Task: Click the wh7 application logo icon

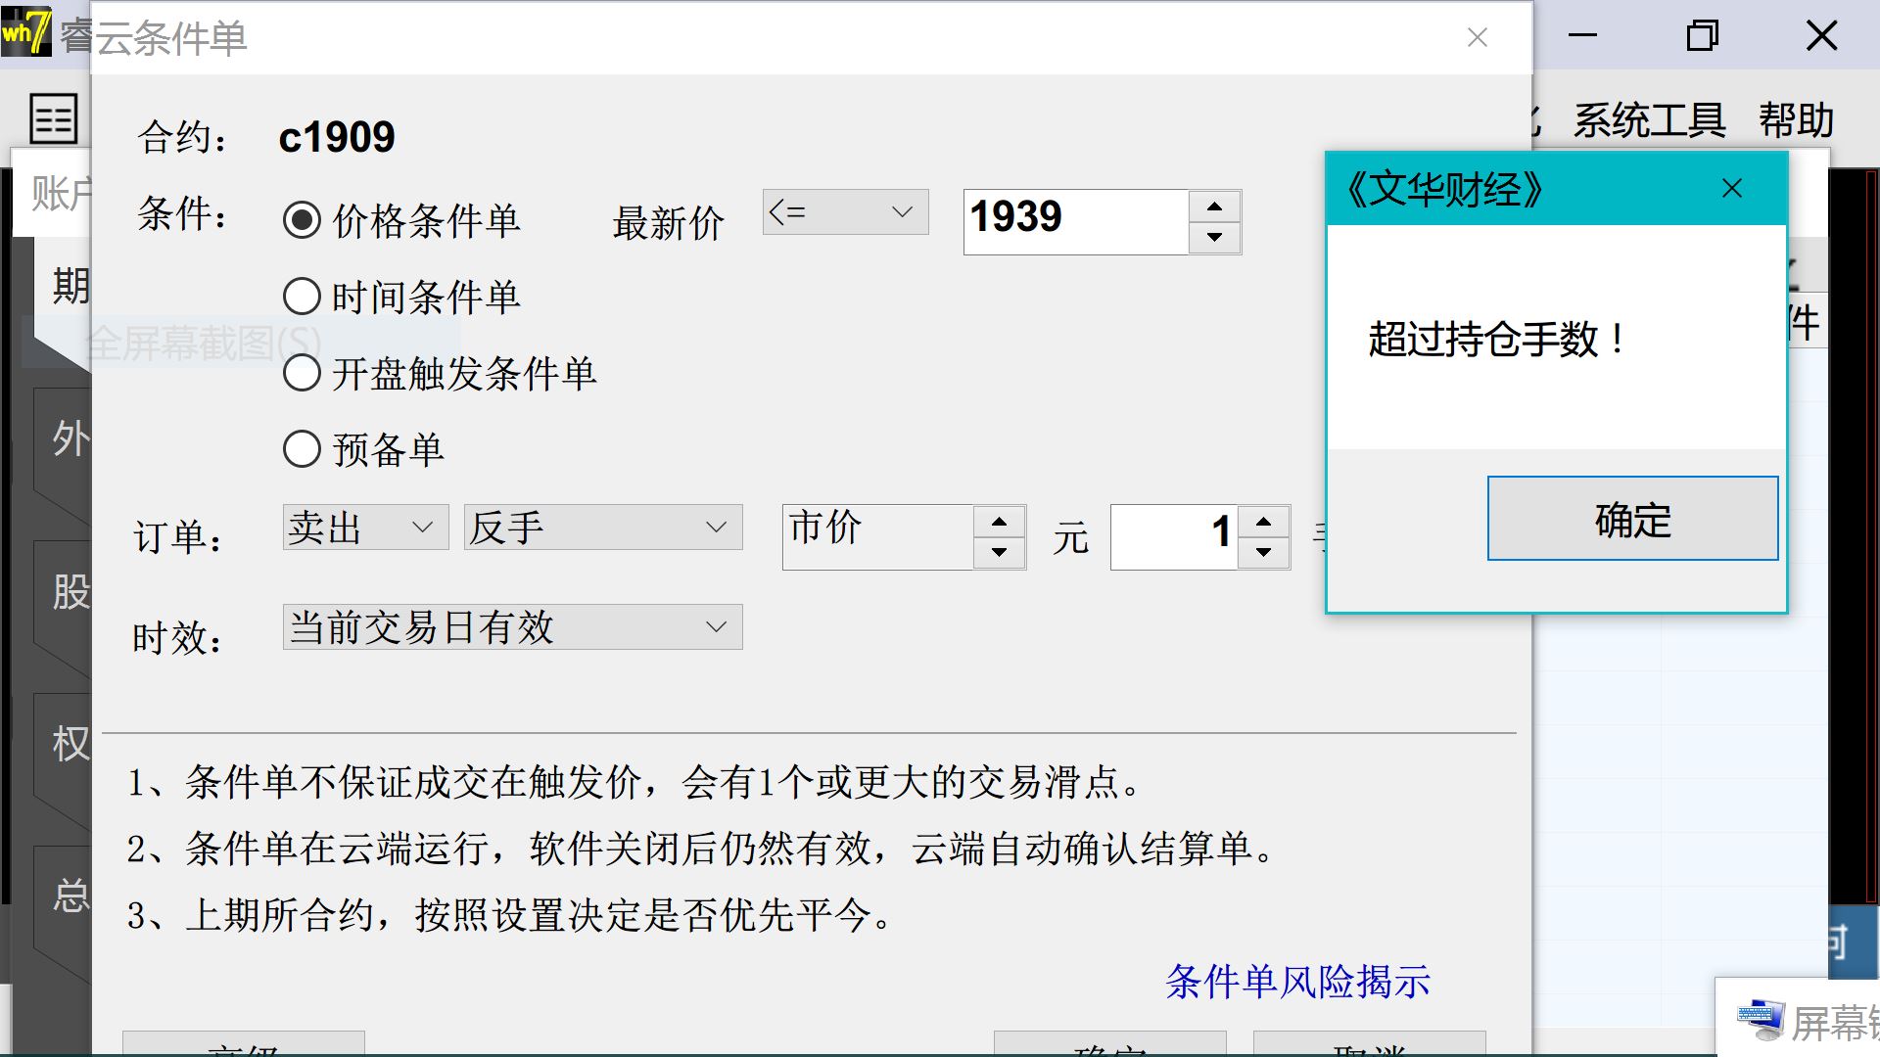Action: click(26, 31)
